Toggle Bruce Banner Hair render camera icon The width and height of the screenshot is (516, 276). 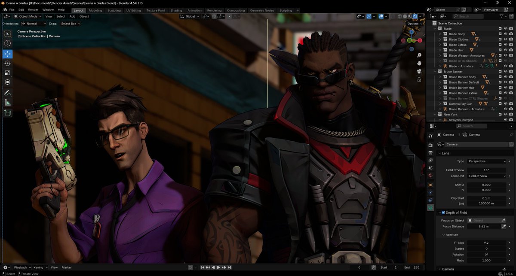click(511, 88)
